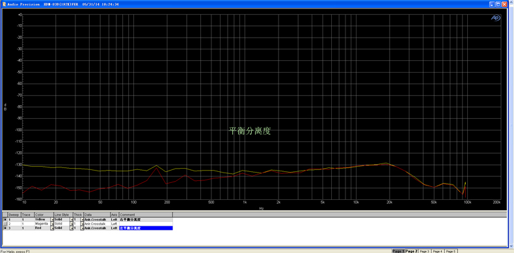
Task: Open thickness dropdown for sweep 3
Action: (x=82, y=228)
